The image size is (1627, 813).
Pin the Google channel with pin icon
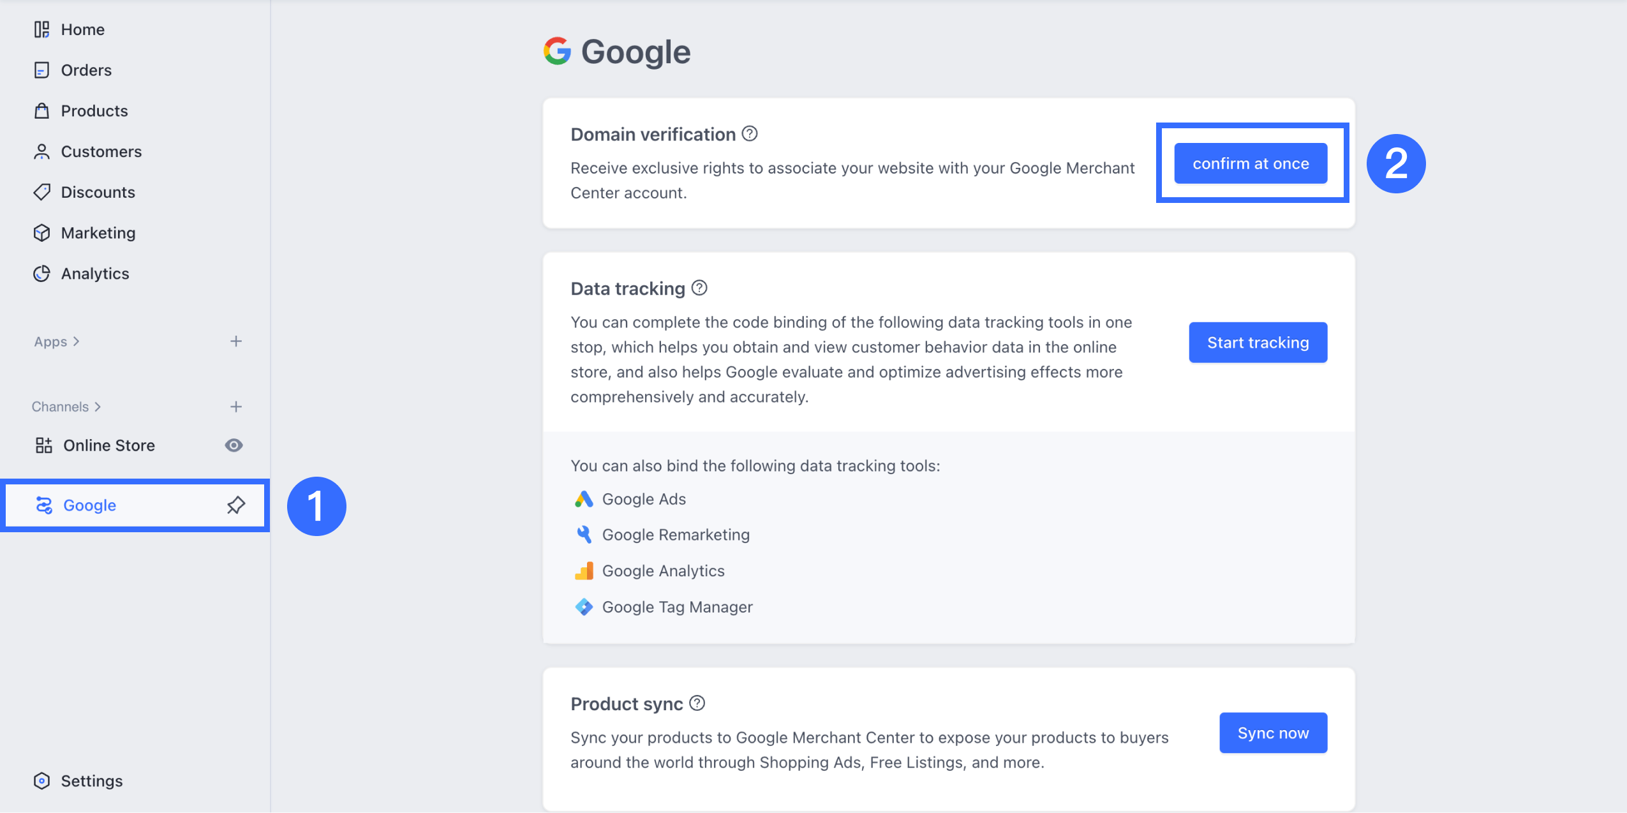click(236, 505)
